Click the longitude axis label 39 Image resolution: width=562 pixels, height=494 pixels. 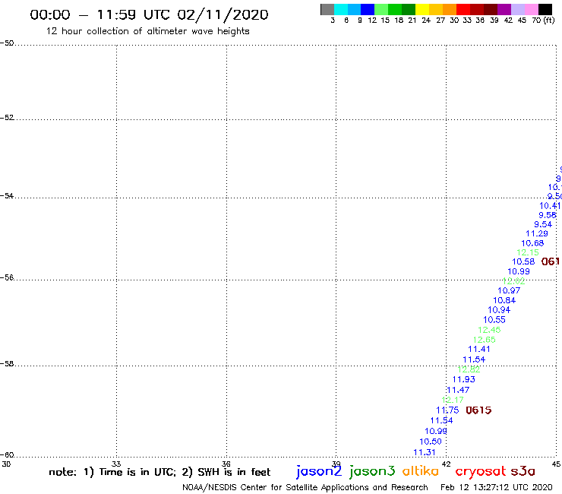pyautogui.click(x=336, y=464)
